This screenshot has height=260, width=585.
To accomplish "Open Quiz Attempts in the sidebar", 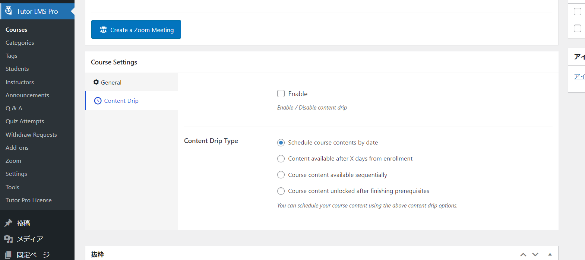I will coord(25,121).
